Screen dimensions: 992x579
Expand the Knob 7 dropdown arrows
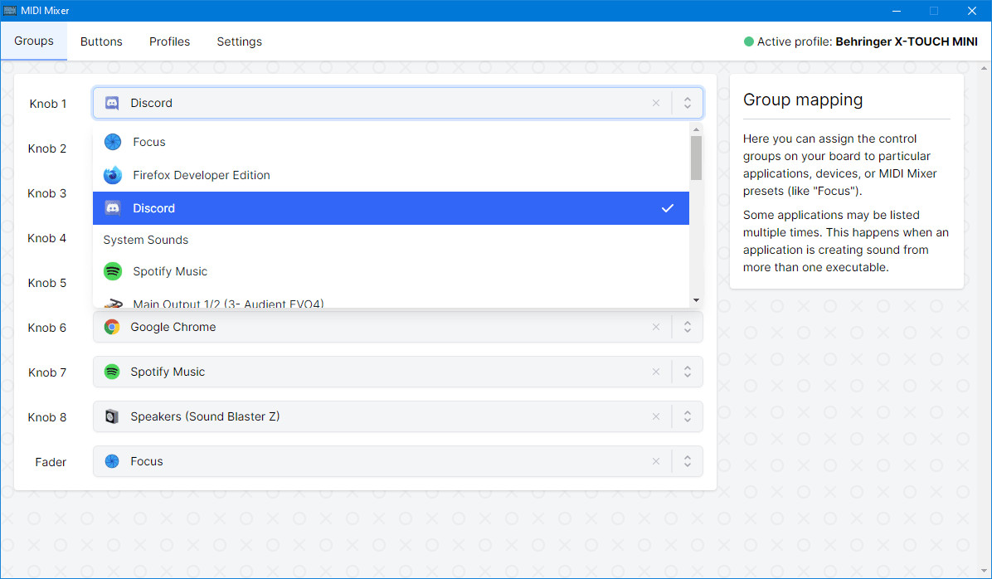coord(687,372)
